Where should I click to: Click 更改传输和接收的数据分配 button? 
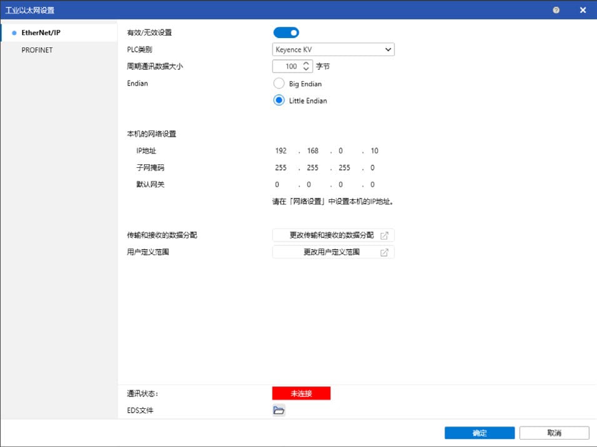[331, 235]
